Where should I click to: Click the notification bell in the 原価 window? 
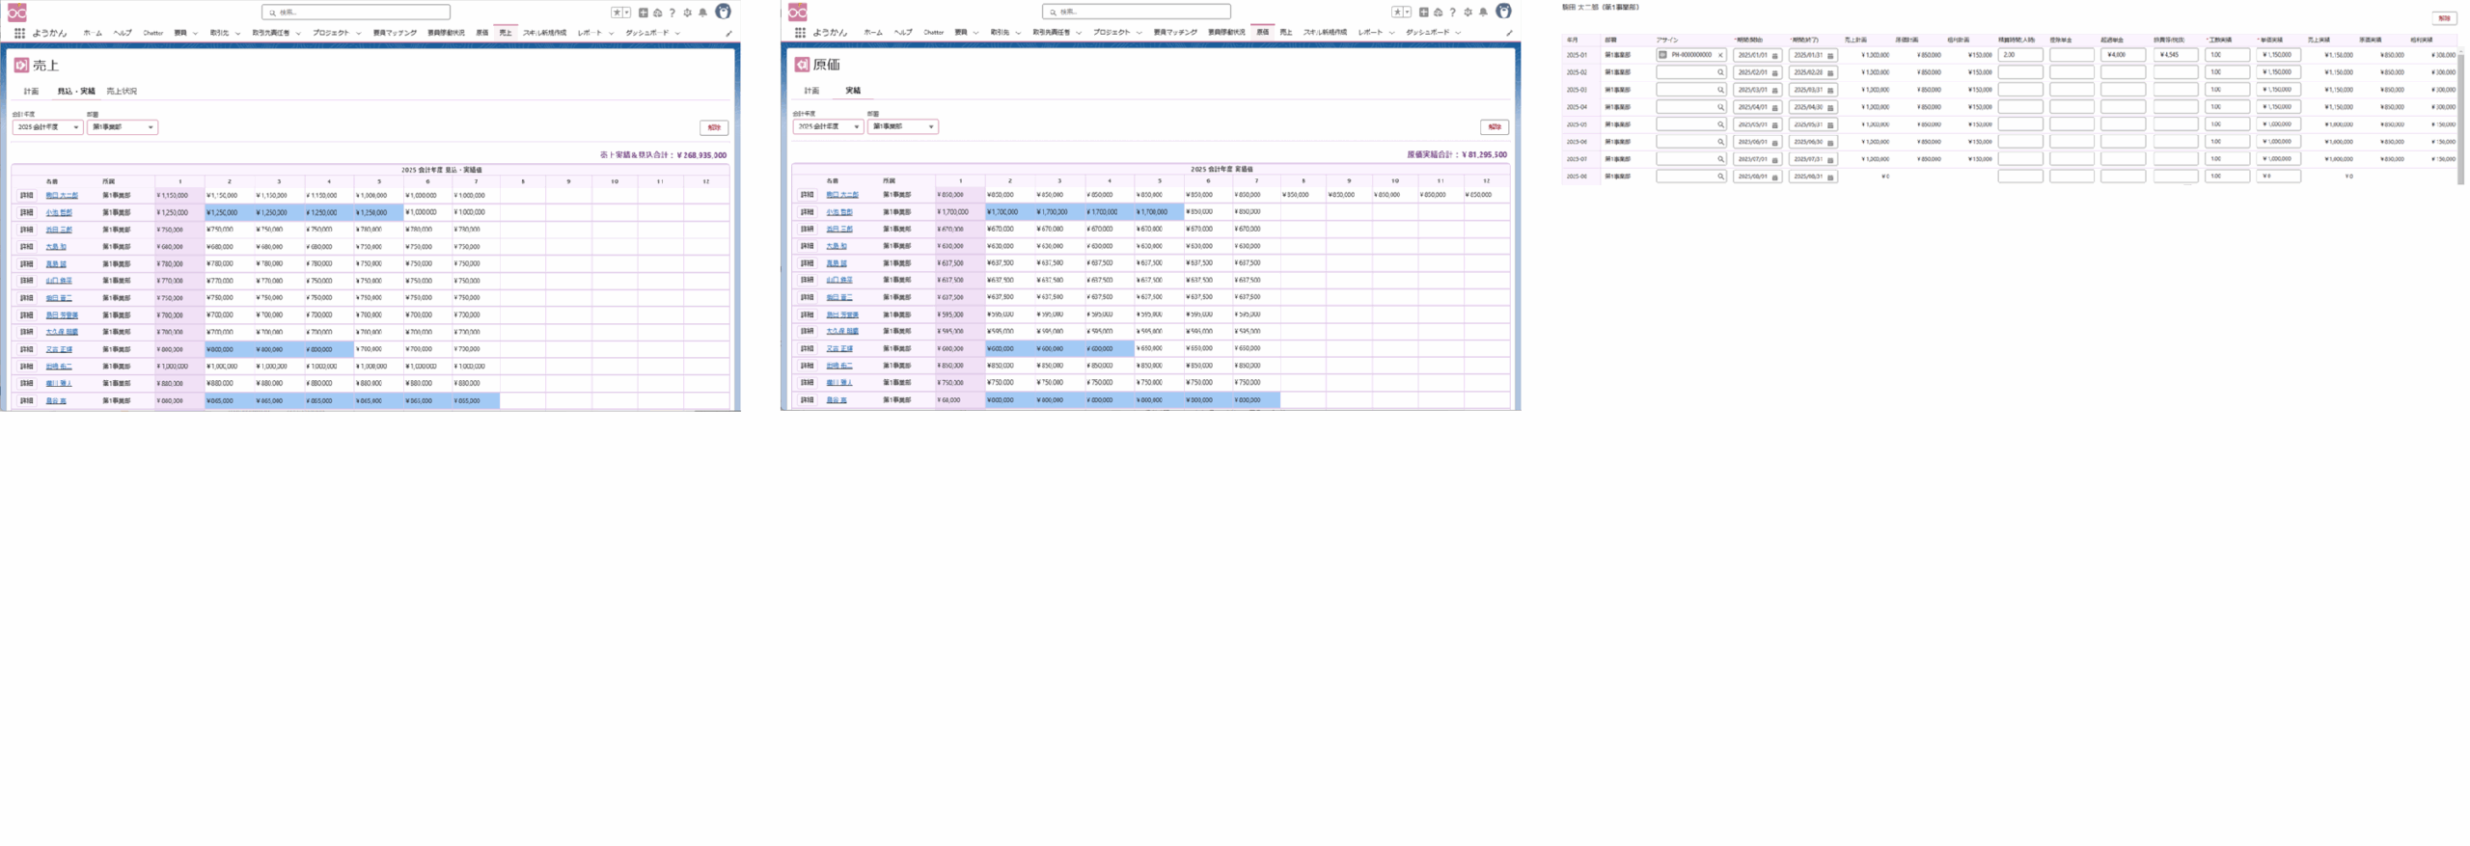1483,13
